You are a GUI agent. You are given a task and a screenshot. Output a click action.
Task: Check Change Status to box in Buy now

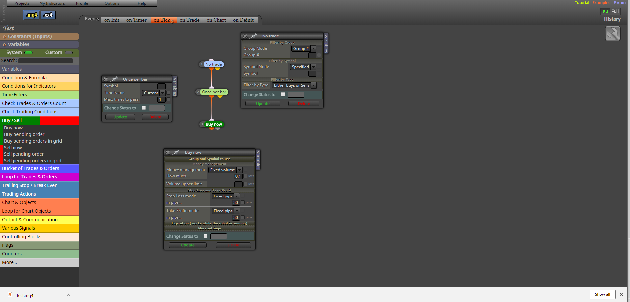pyautogui.click(x=205, y=236)
